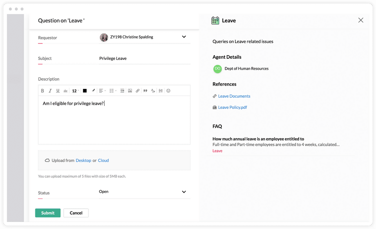Screen dimensions: 376x229
Task: Insert an image into the description
Action: 130,91
